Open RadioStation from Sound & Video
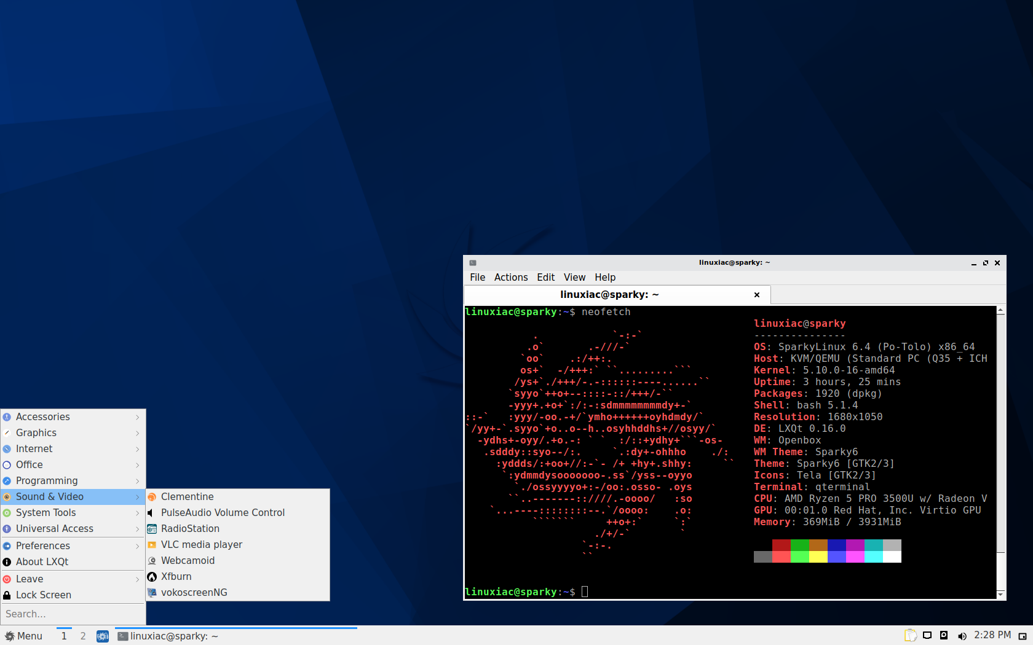 tap(237, 528)
